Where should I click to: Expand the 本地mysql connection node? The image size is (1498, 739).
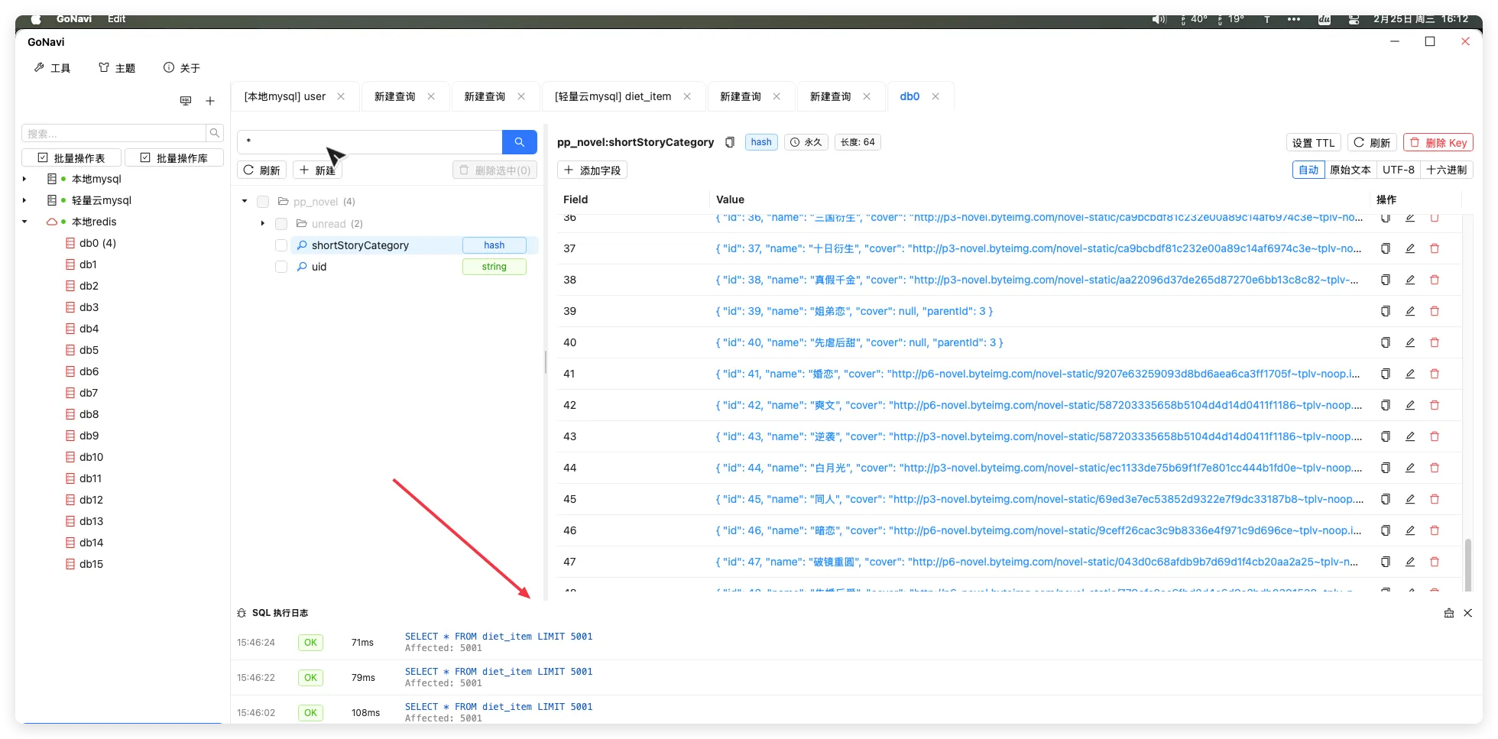click(24, 179)
